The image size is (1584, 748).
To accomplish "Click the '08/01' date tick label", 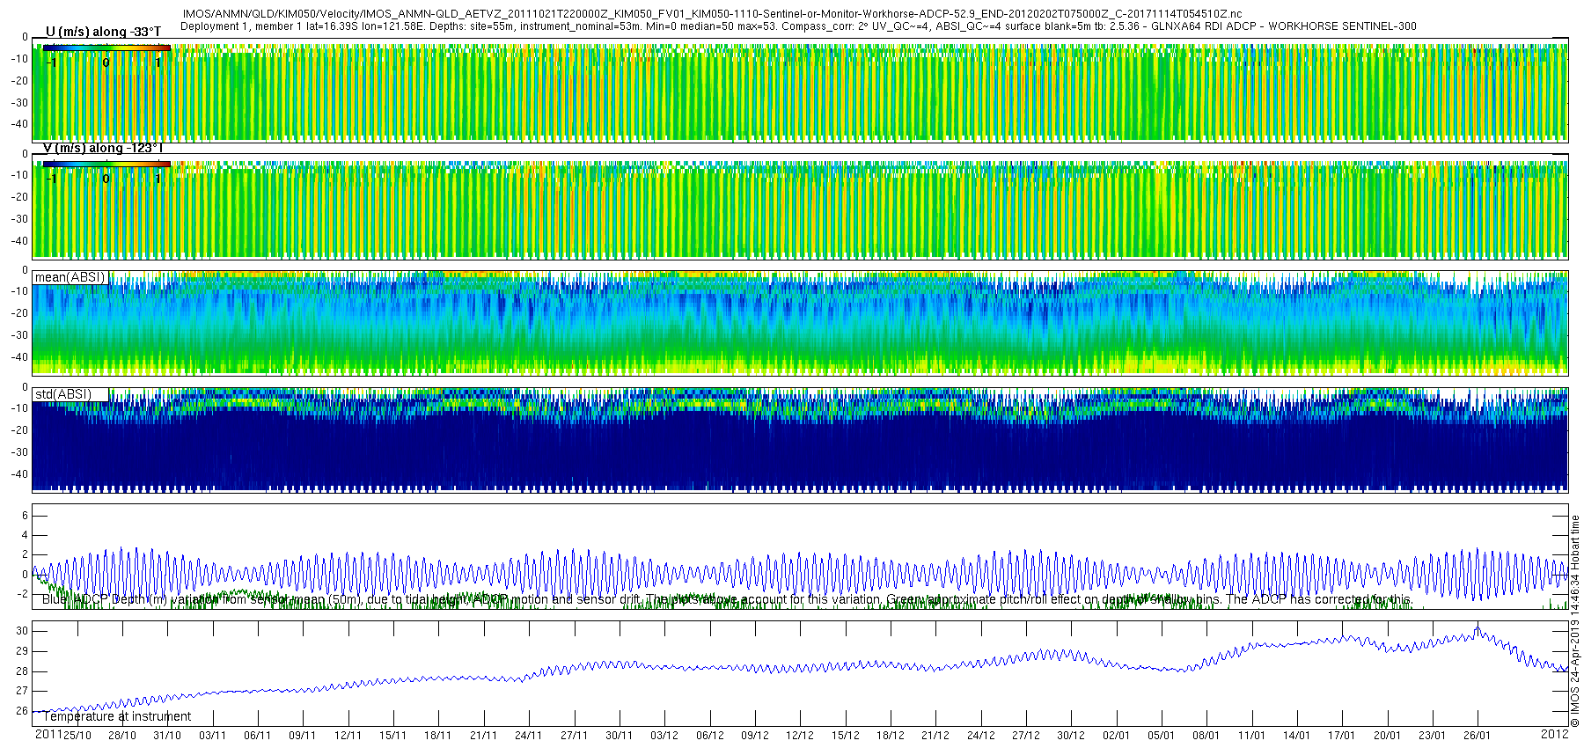I will pyautogui.click(x=1206, y=736).
